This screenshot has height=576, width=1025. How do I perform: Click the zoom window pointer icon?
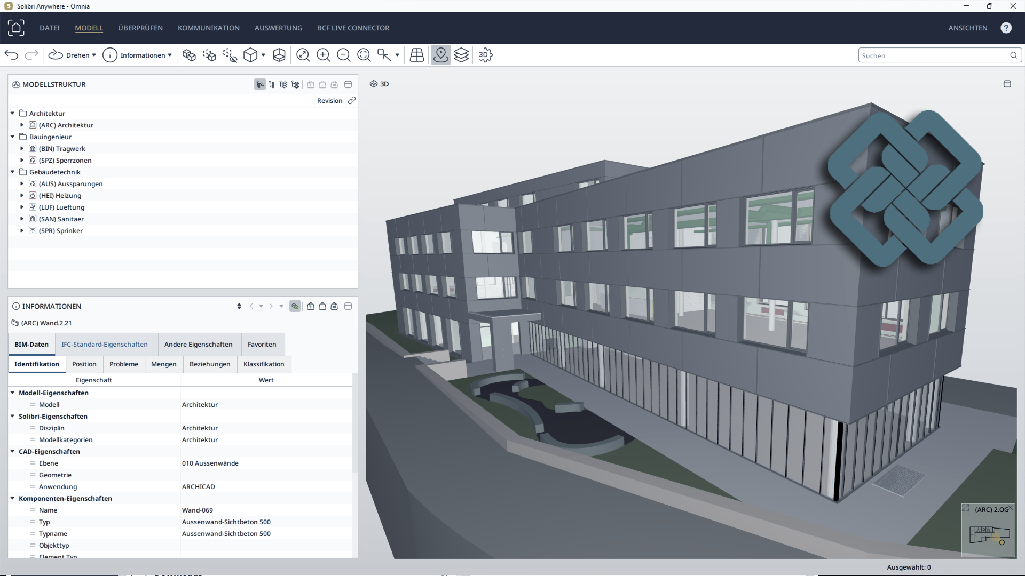(384, 55)
